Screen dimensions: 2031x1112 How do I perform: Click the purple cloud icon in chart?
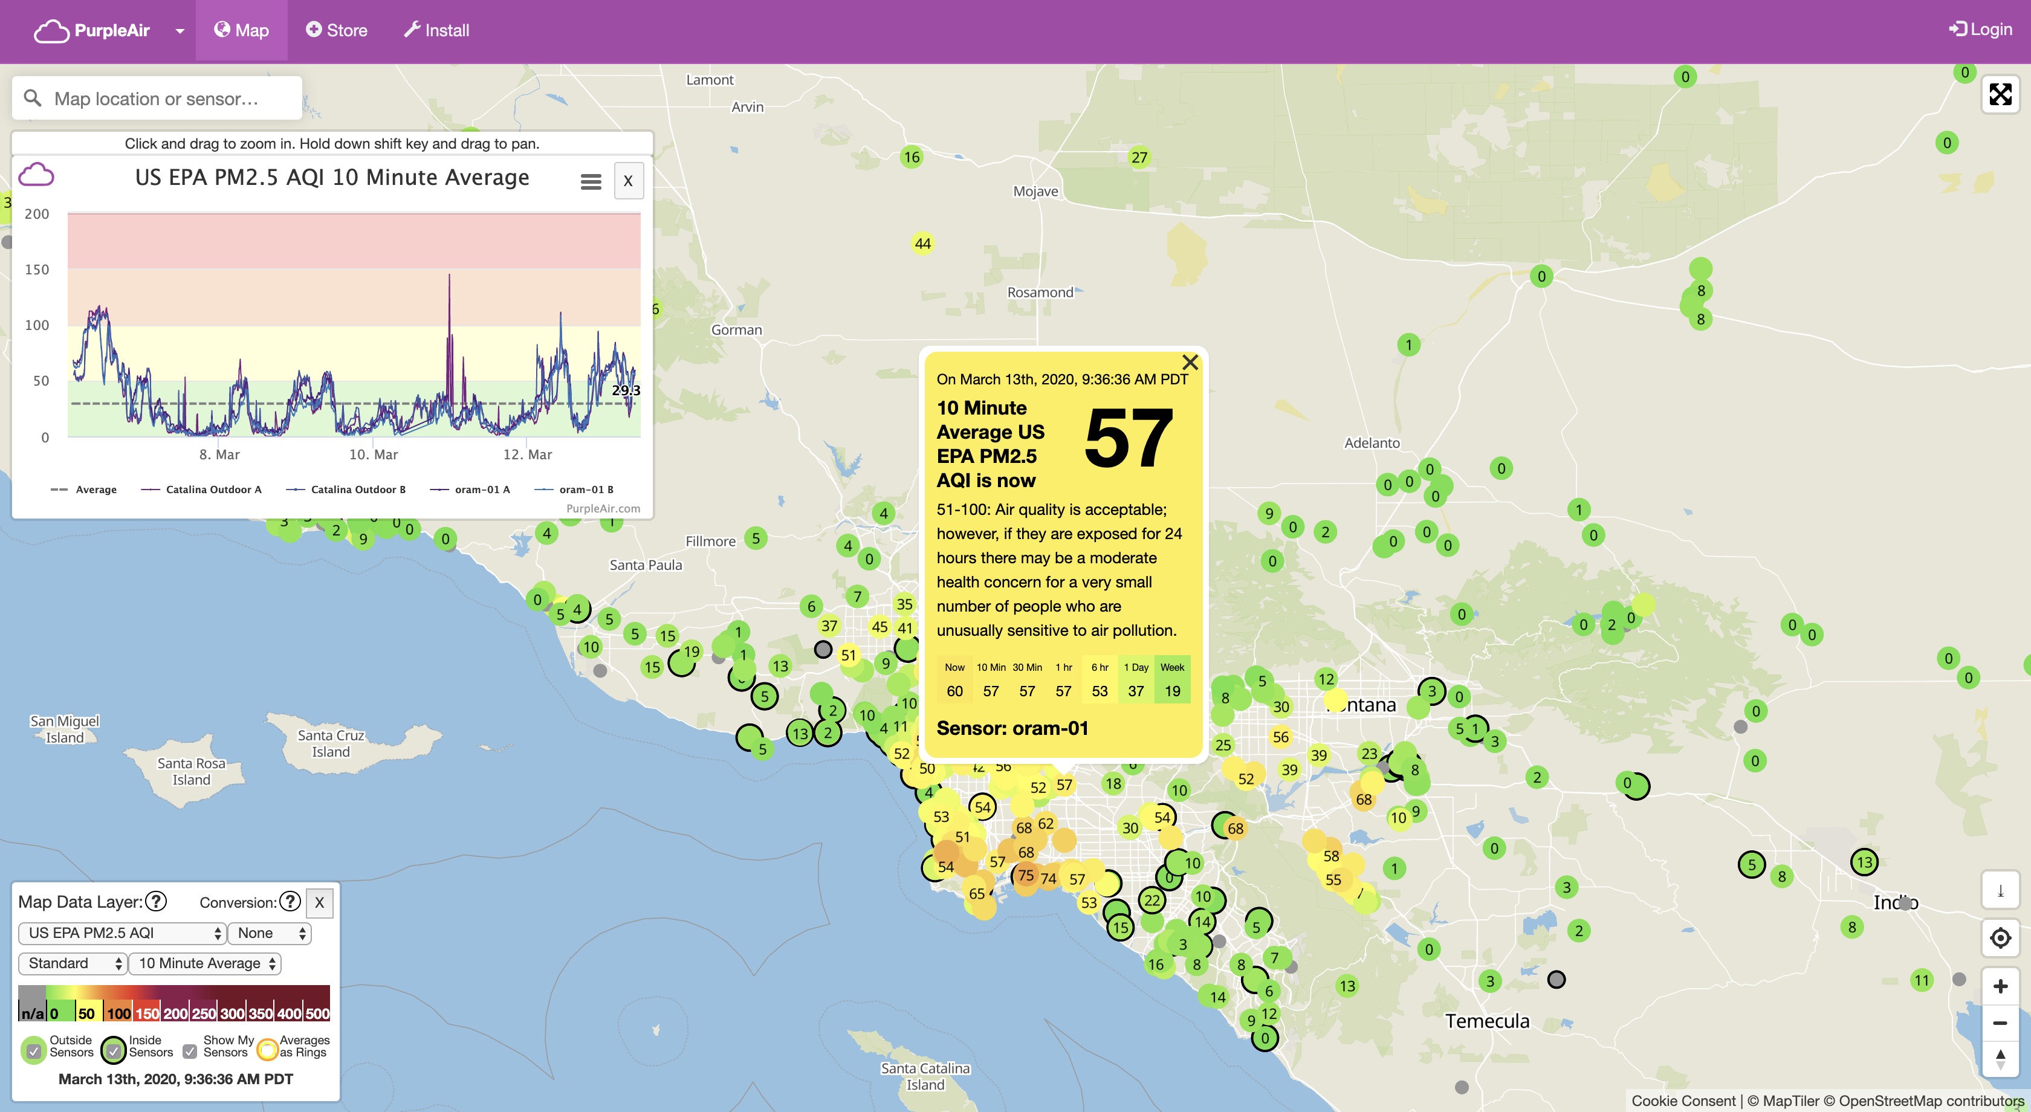point(36,174)
